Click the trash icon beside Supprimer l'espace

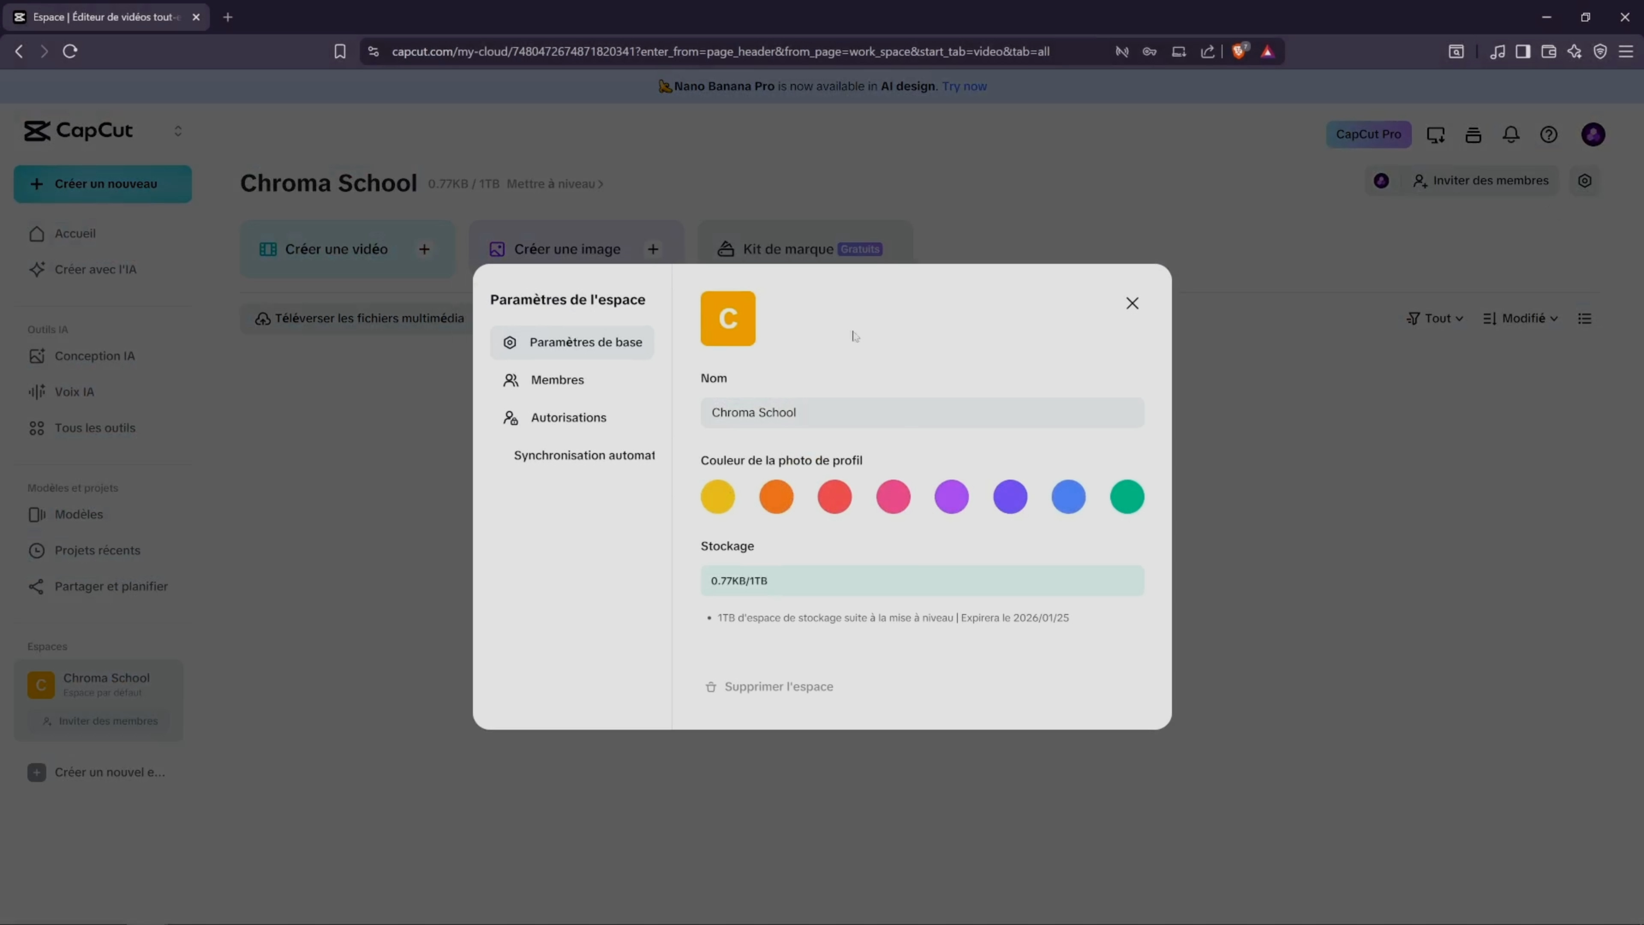(711, 686)
